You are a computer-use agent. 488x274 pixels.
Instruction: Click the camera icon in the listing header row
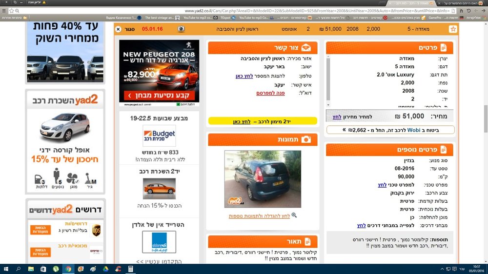tap(181, 29)
